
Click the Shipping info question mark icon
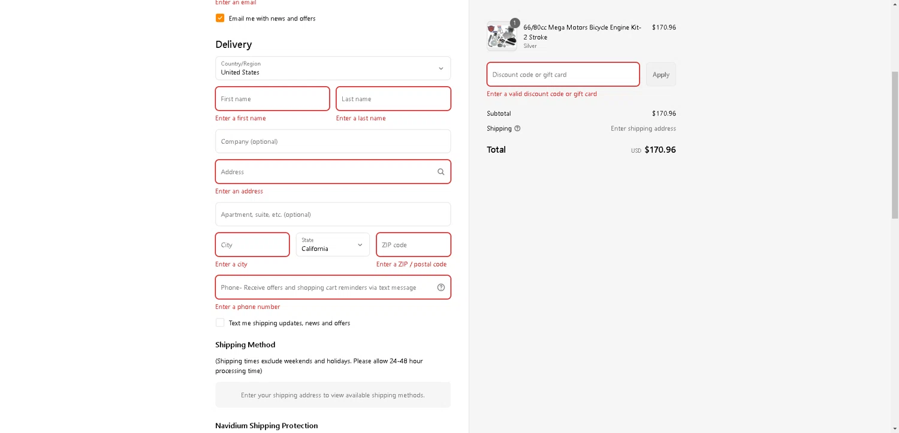click(517, 129)
